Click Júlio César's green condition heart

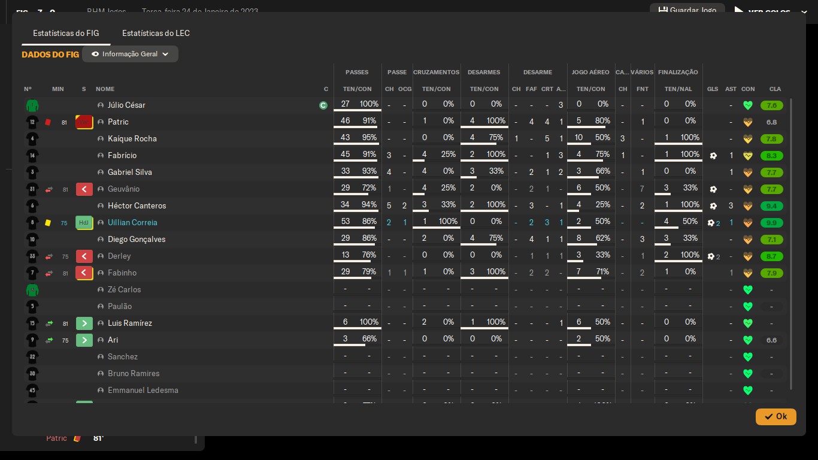747,105
